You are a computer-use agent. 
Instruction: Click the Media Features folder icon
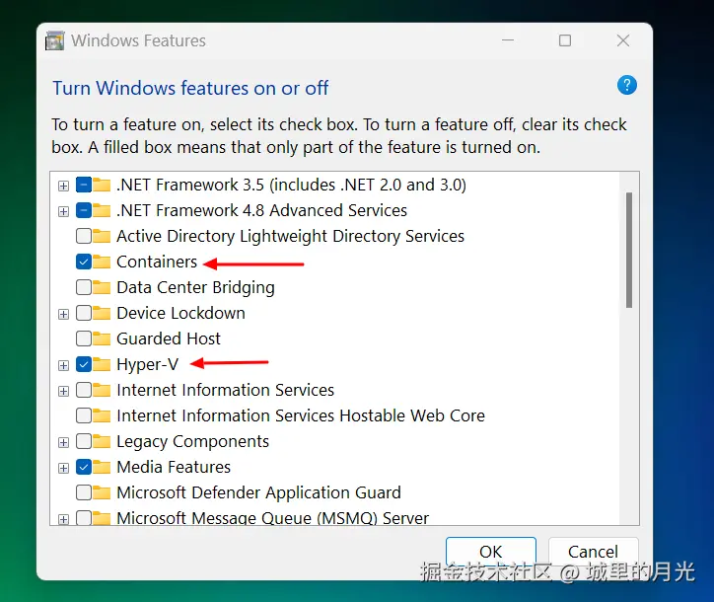coord(102,467)
